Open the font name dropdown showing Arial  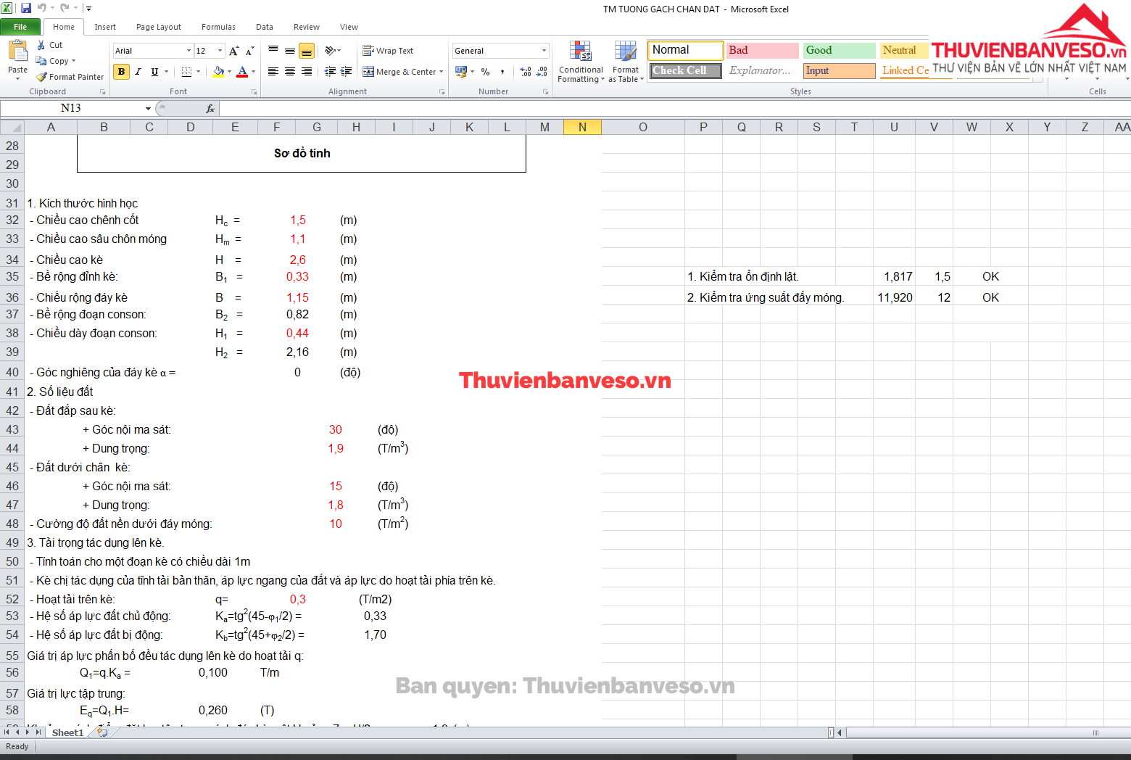pos(188,51)
